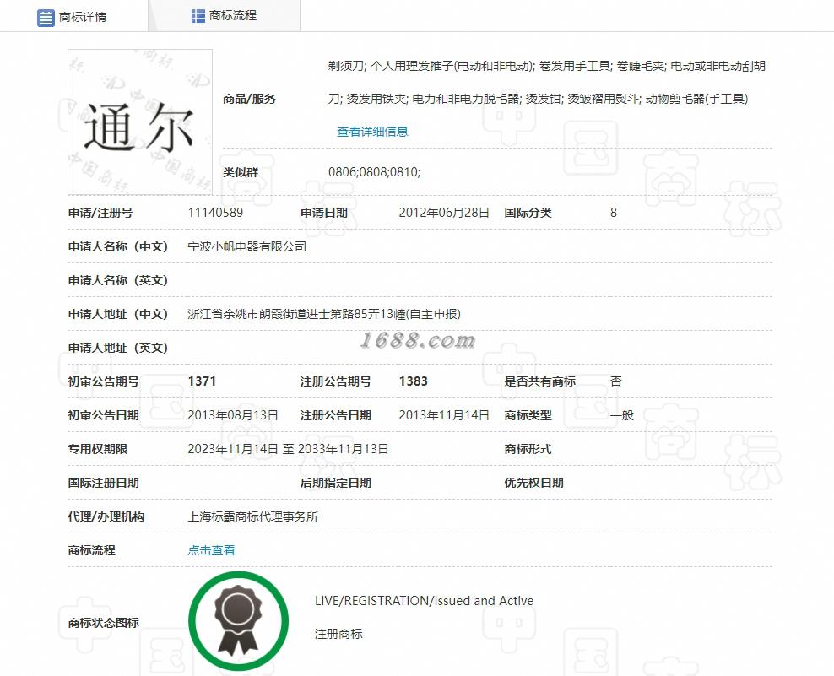Select preliminary announcement date 2013年08月13日

[233, 415]
